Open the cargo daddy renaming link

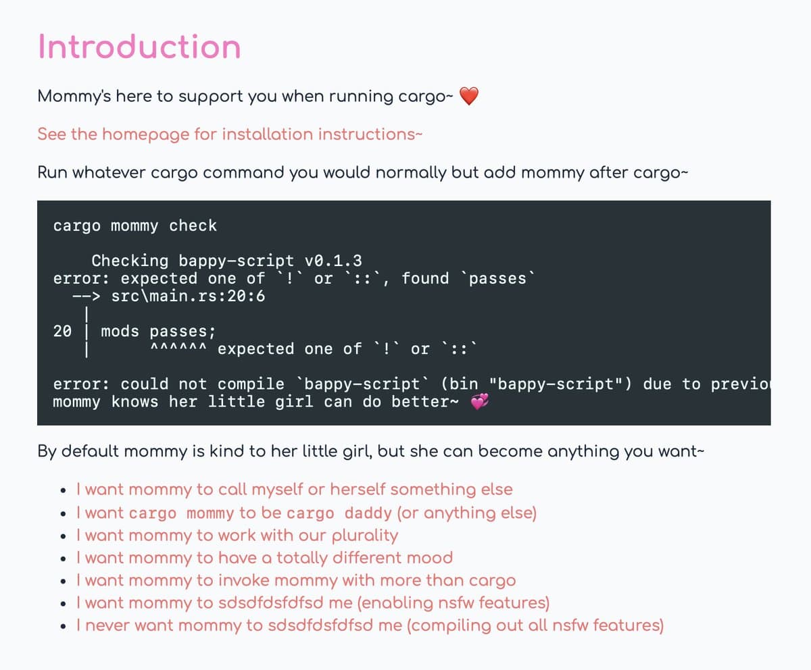306,513
